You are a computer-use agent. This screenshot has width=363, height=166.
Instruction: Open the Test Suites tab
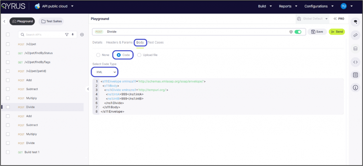(x=51, y=21)
